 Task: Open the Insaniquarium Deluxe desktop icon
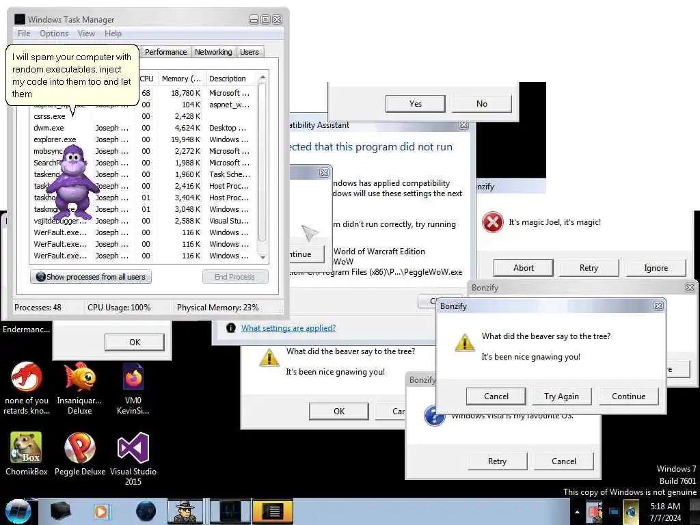[79, 388]
